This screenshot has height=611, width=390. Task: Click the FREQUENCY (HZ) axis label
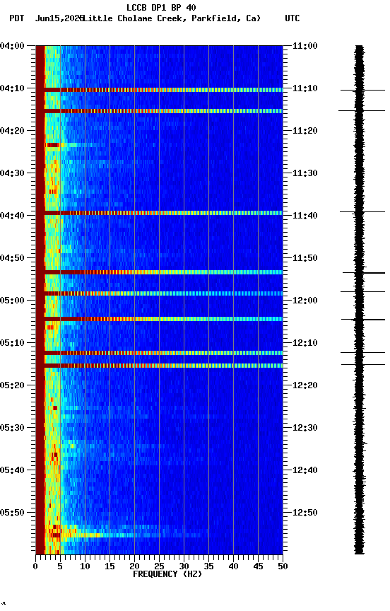167,574
